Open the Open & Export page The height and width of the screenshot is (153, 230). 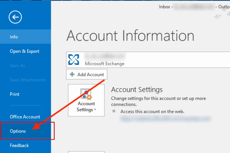pos(26,51)
